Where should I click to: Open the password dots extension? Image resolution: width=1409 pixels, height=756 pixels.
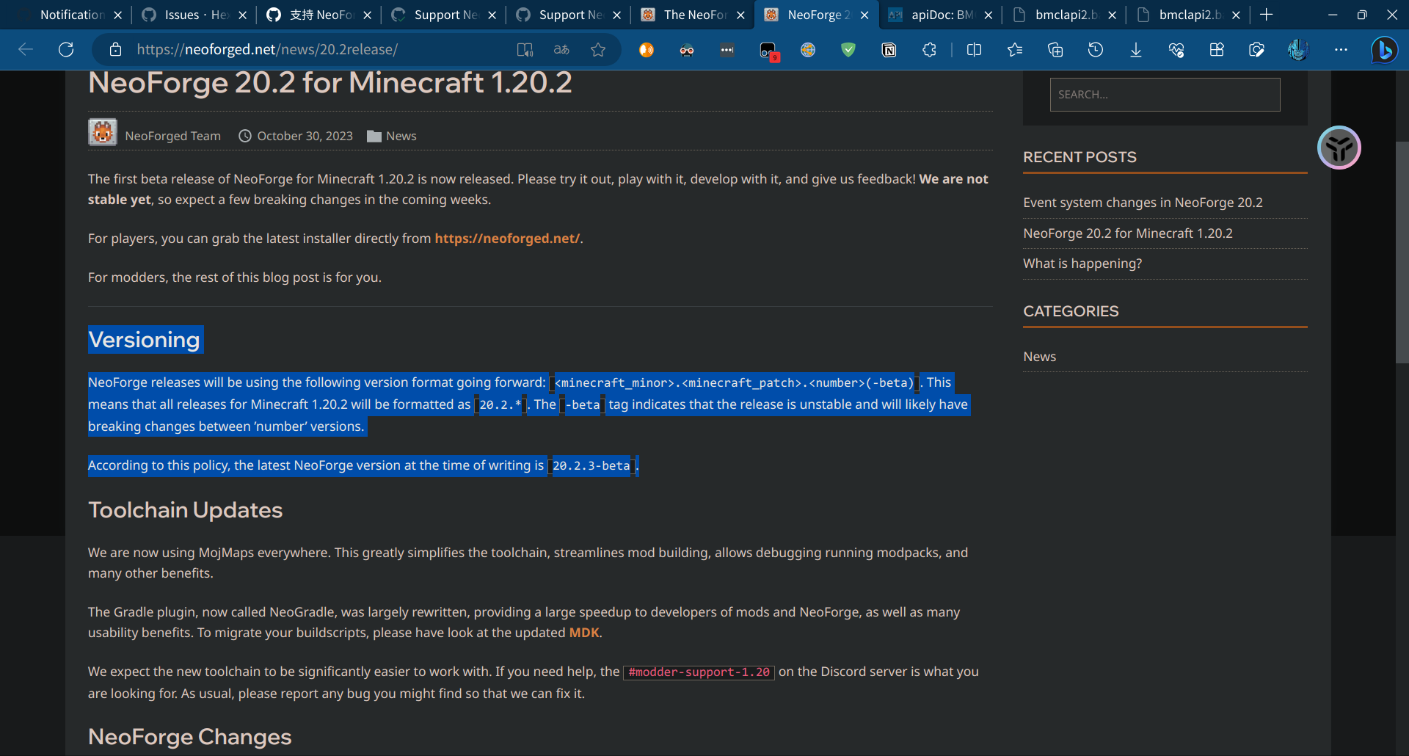click(727, 49)
